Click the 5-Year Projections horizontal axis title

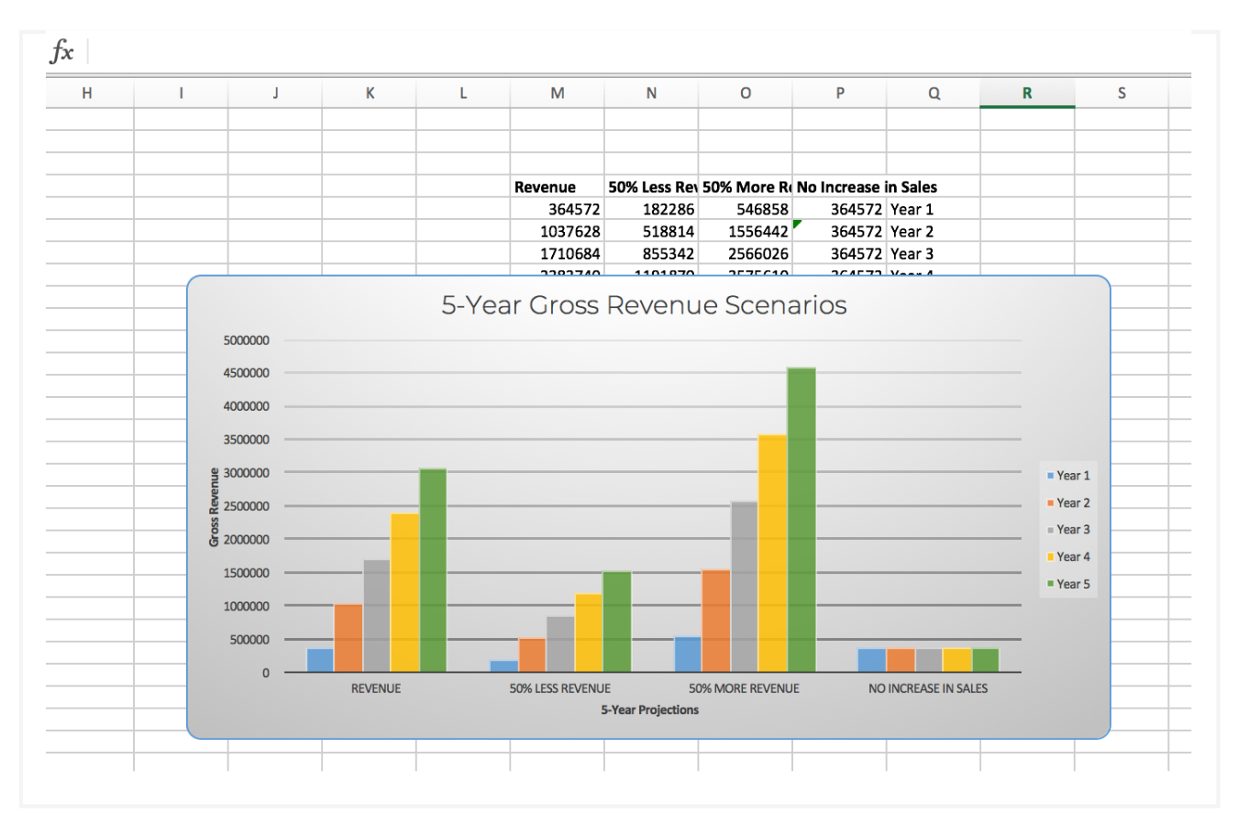point(648,709)
